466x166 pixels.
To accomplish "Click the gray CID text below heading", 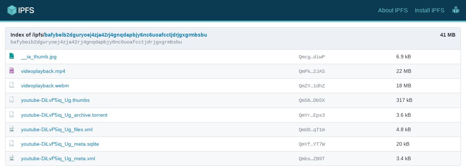I will click(x=96, y=42).
